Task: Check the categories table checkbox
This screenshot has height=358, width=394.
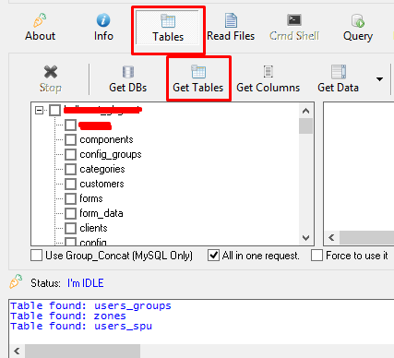Action: pos(70,169)
